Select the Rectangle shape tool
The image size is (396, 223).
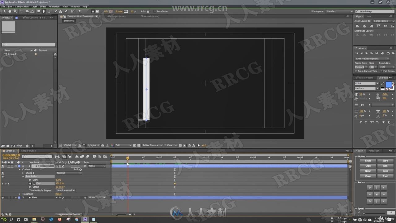point(39,11)
